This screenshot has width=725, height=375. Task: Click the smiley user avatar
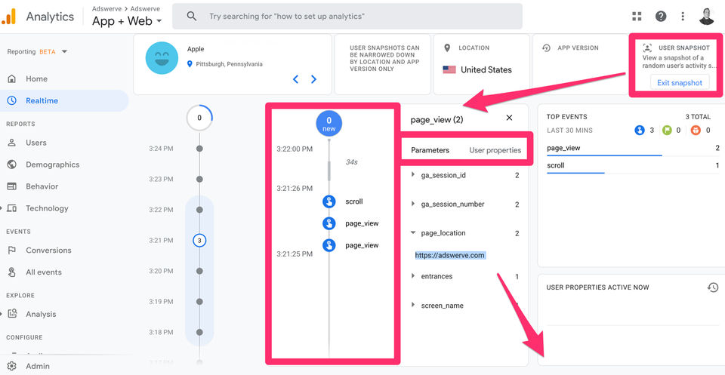[x=162, y=58]
